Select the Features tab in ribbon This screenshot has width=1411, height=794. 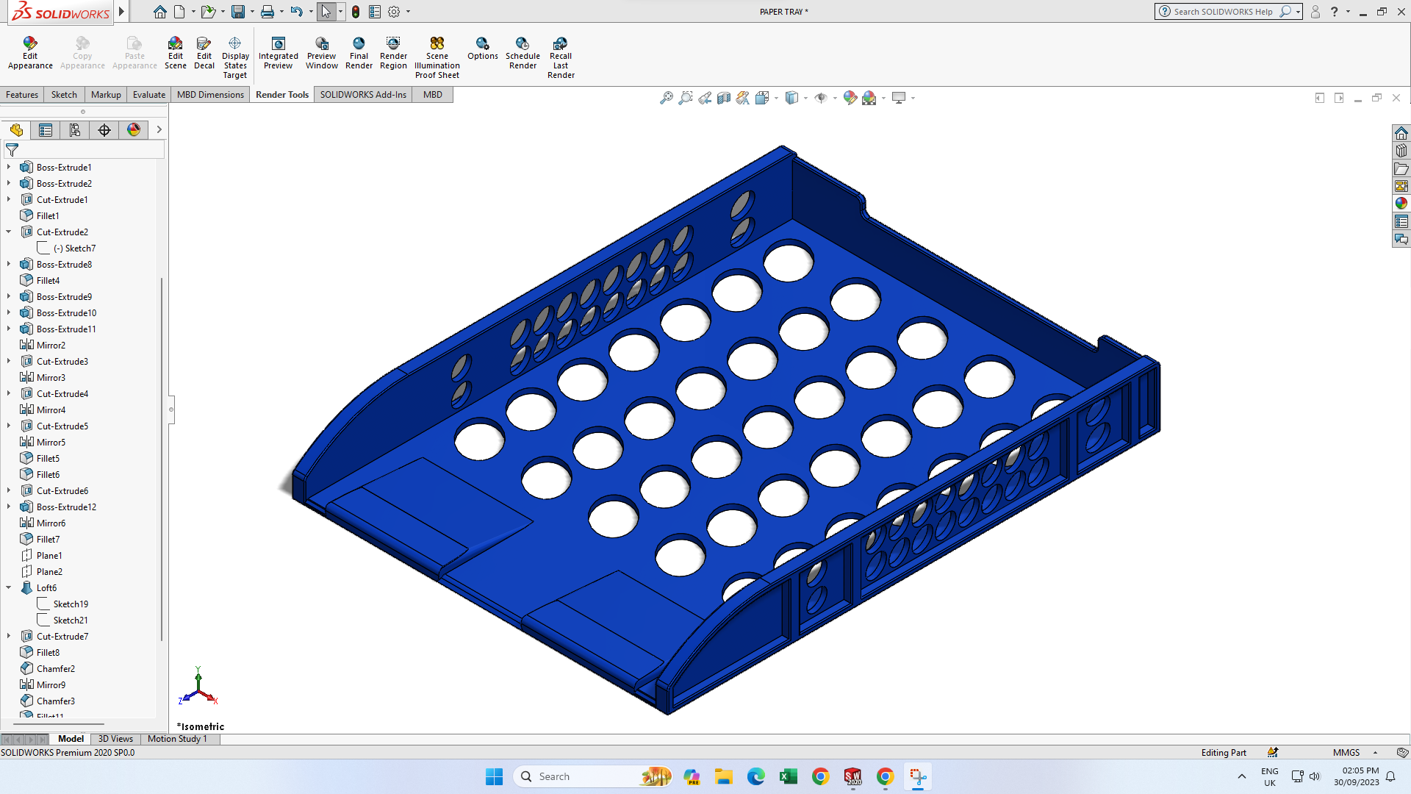click(x=21, y=94)
